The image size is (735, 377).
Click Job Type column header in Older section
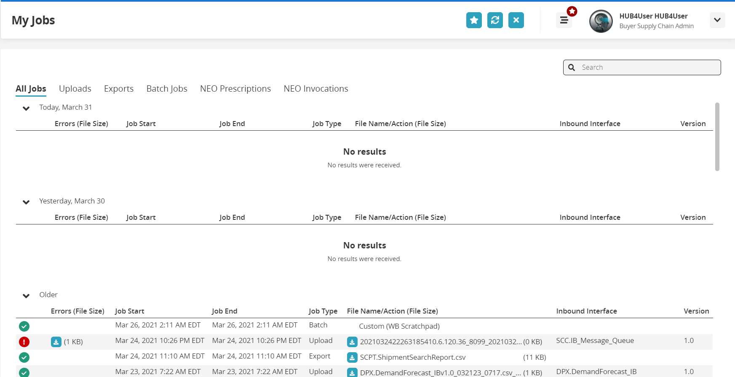tap(323, 311)
